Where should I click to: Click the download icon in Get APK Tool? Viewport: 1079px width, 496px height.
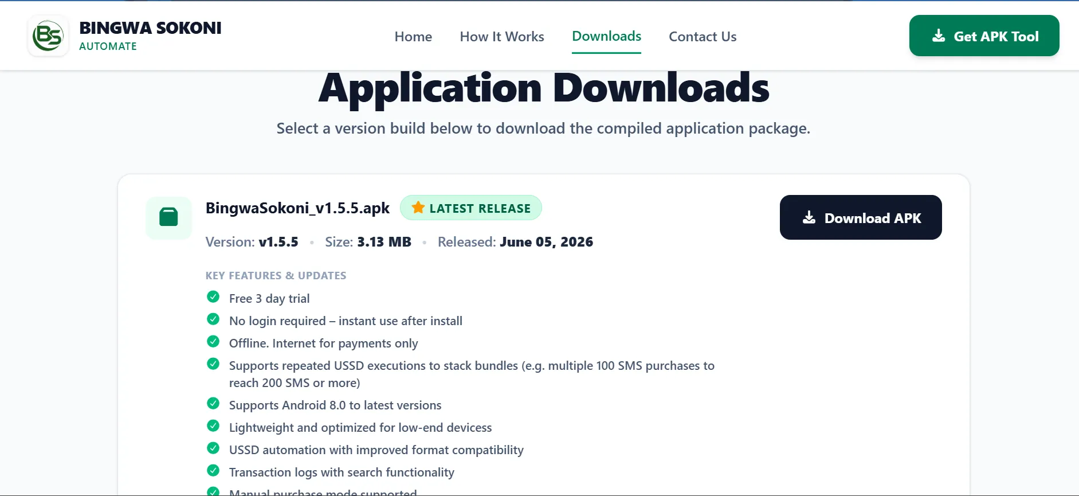(x=939, y=36)
